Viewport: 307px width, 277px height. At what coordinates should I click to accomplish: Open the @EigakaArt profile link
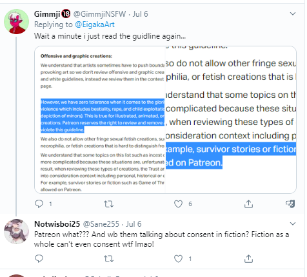click(x=95, y=24)
